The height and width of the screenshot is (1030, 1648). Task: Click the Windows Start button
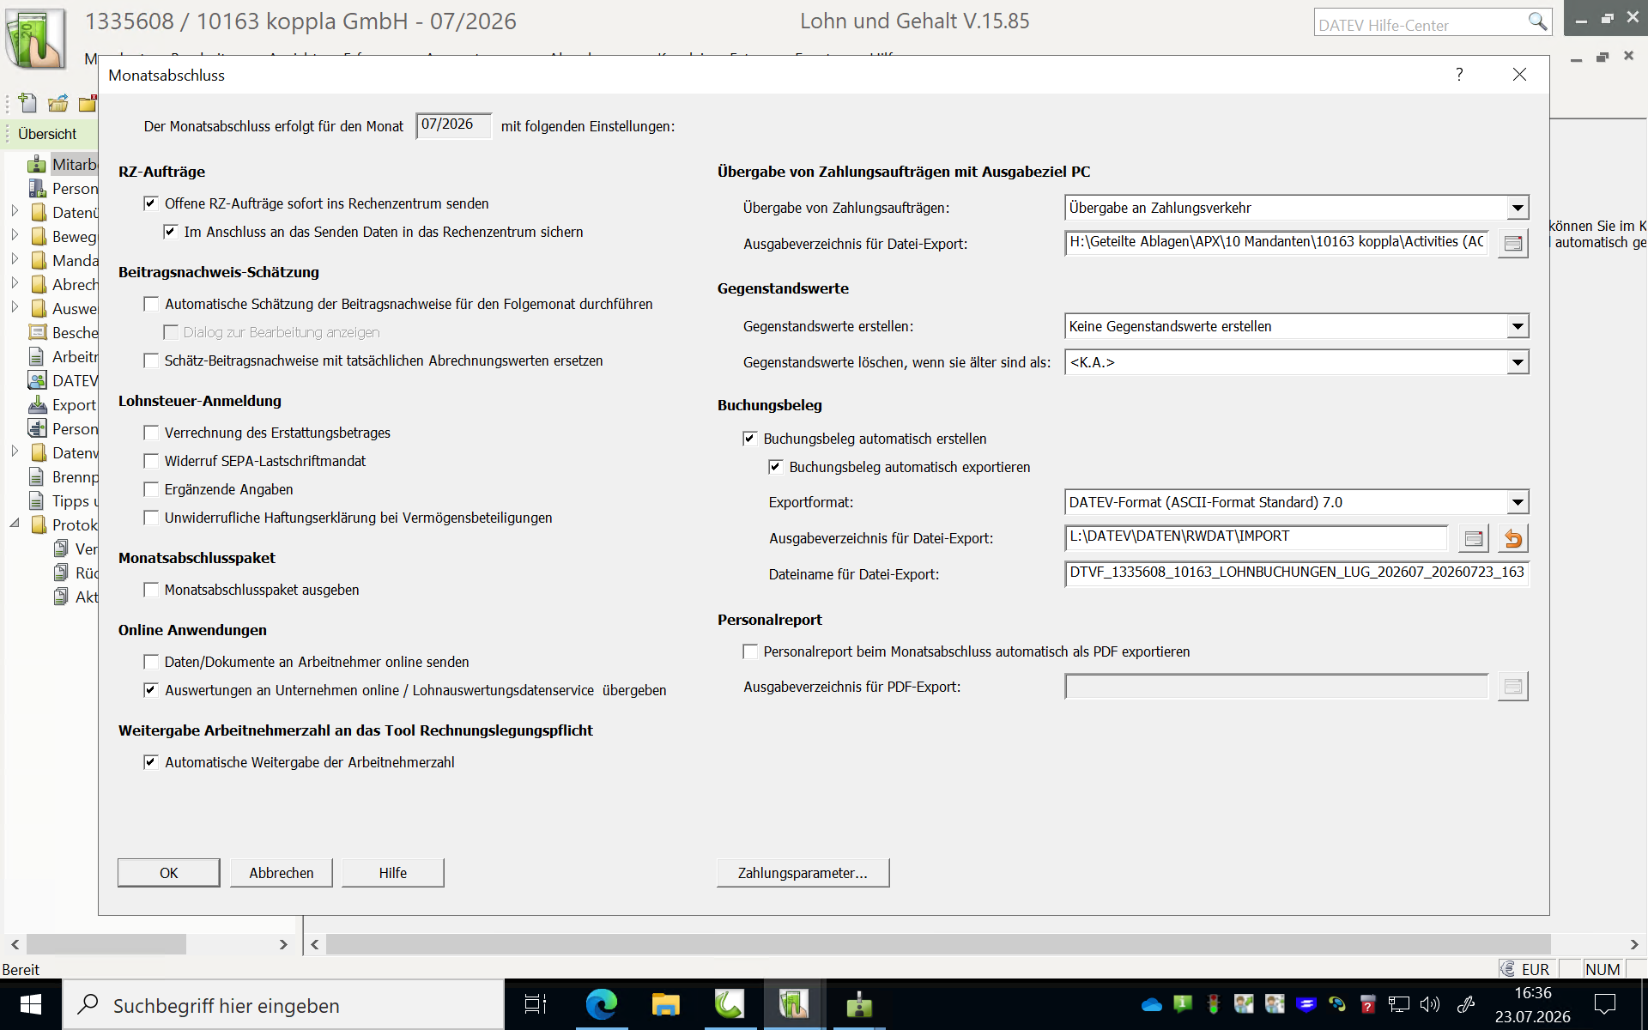(x=31, y=1004)
